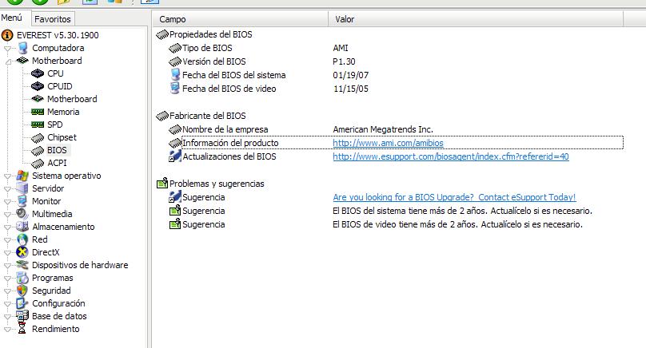Click the Programas icon

(22, 278)
